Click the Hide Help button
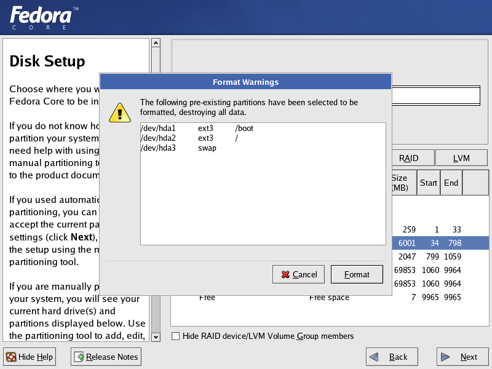Screen dimensions: 492x369 tap(30, 357)
